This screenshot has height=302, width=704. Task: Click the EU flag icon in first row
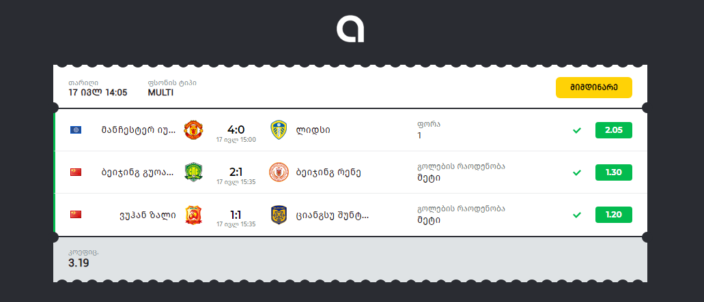coord(76,130)
